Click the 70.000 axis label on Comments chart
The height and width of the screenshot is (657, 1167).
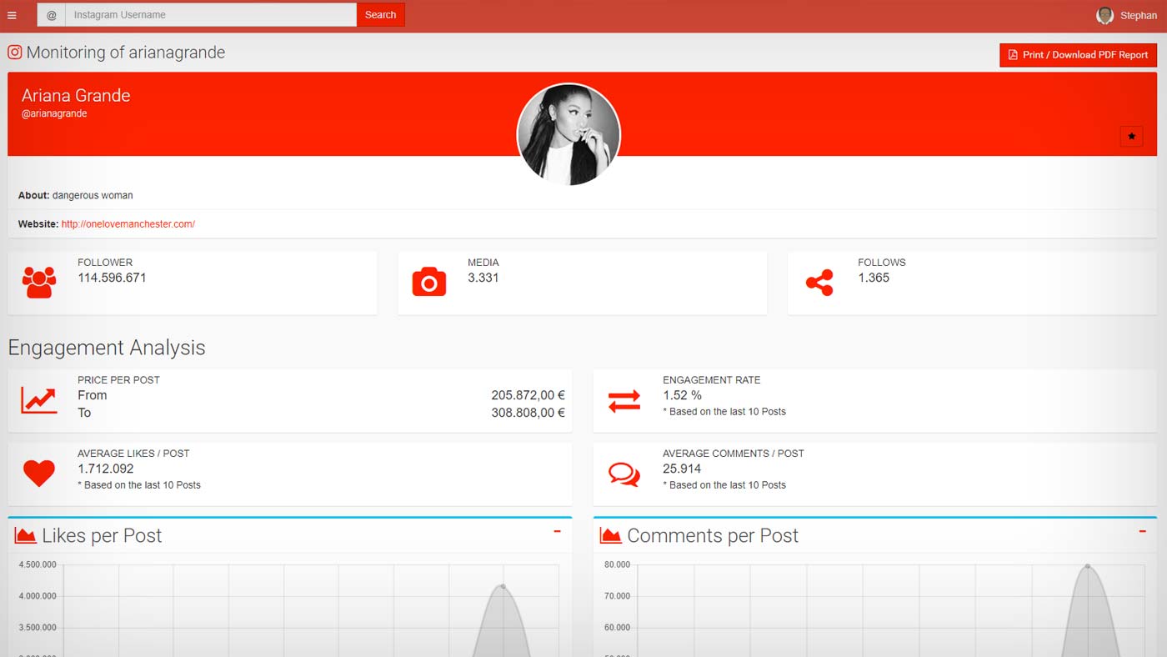618,596
